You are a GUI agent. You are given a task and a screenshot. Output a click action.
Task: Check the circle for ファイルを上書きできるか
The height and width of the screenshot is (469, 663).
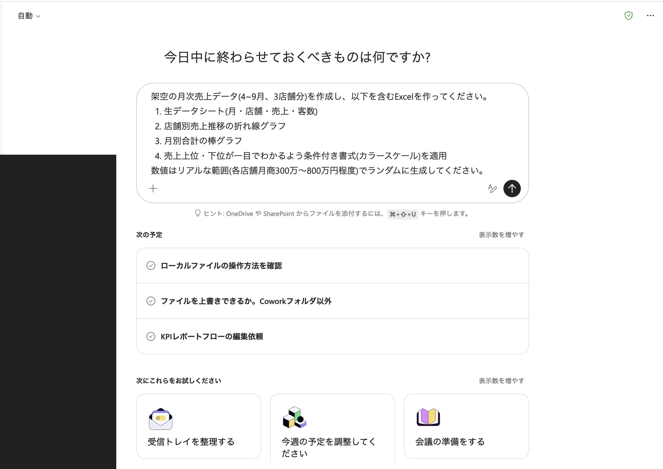(x=151, y=301)
